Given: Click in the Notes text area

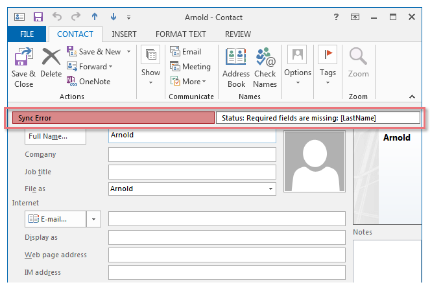Looking at the screenshot, I should [387, 261].
